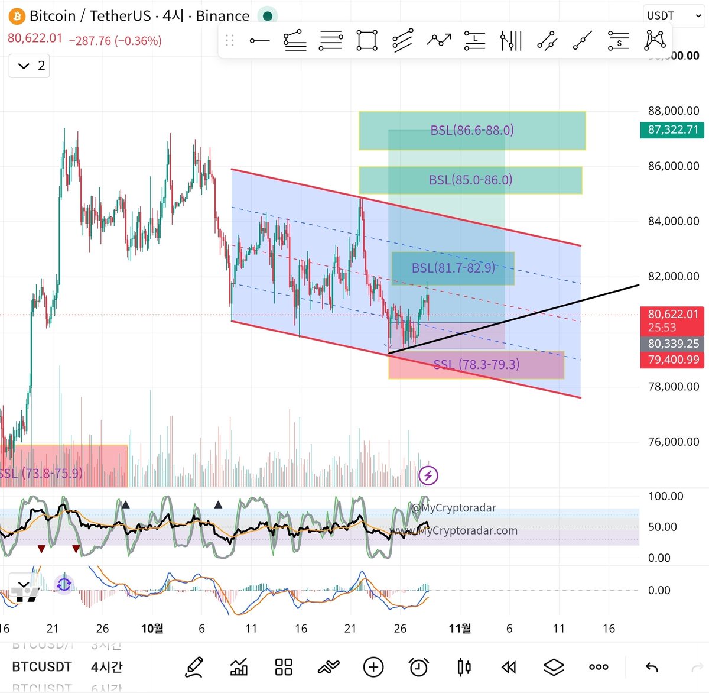709x693 pixels.
Task: Open the 4시간 interval picker
Action: (107, 667)
